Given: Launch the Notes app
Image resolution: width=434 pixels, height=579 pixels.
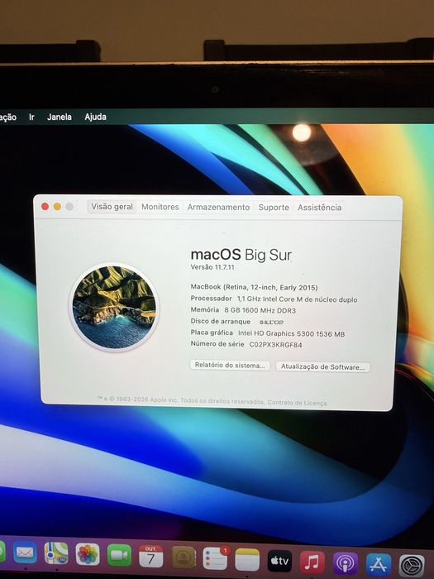Looking at the screenshot, I should point(247,560).
